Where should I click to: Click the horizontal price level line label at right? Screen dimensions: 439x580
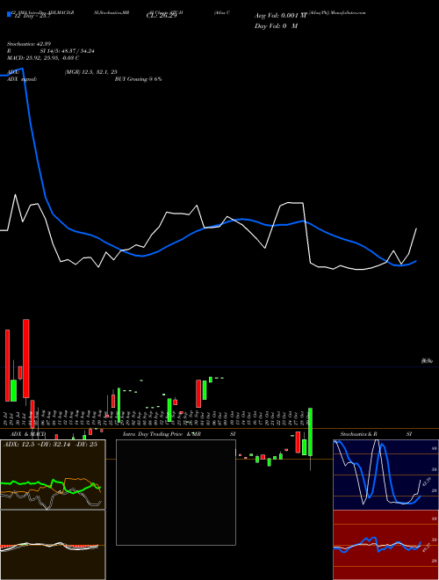(x=428, y=361)
